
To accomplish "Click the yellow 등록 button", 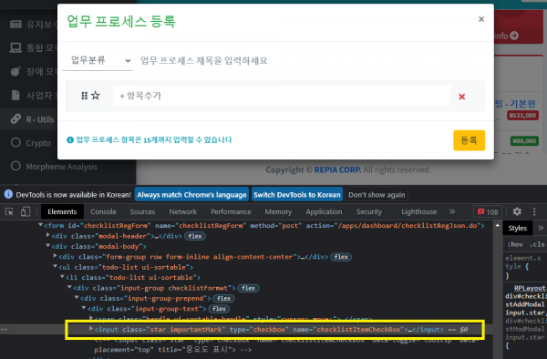I will [x=469, y=140].
